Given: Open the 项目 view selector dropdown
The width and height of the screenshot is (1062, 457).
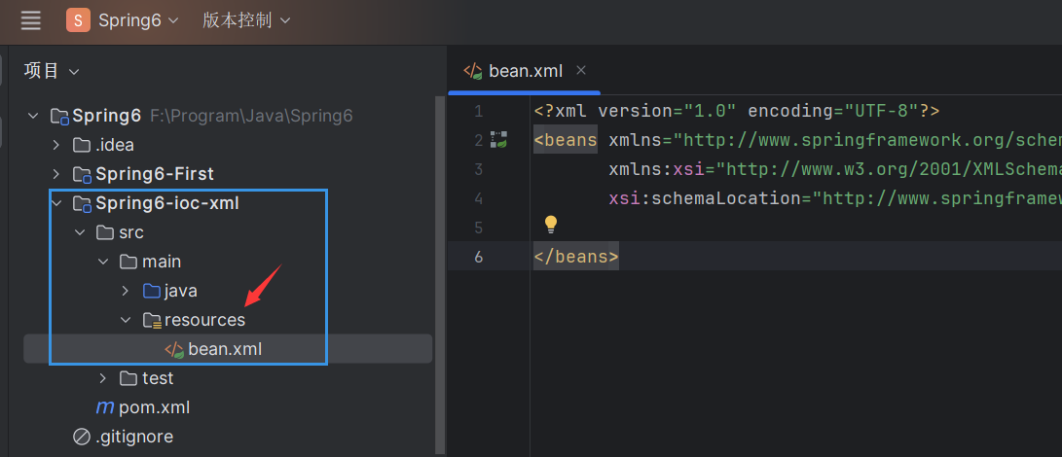Looking at the screenshot, I should (x=52, y=71).
